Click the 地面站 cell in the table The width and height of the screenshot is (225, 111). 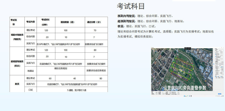[x=30, y=70]
